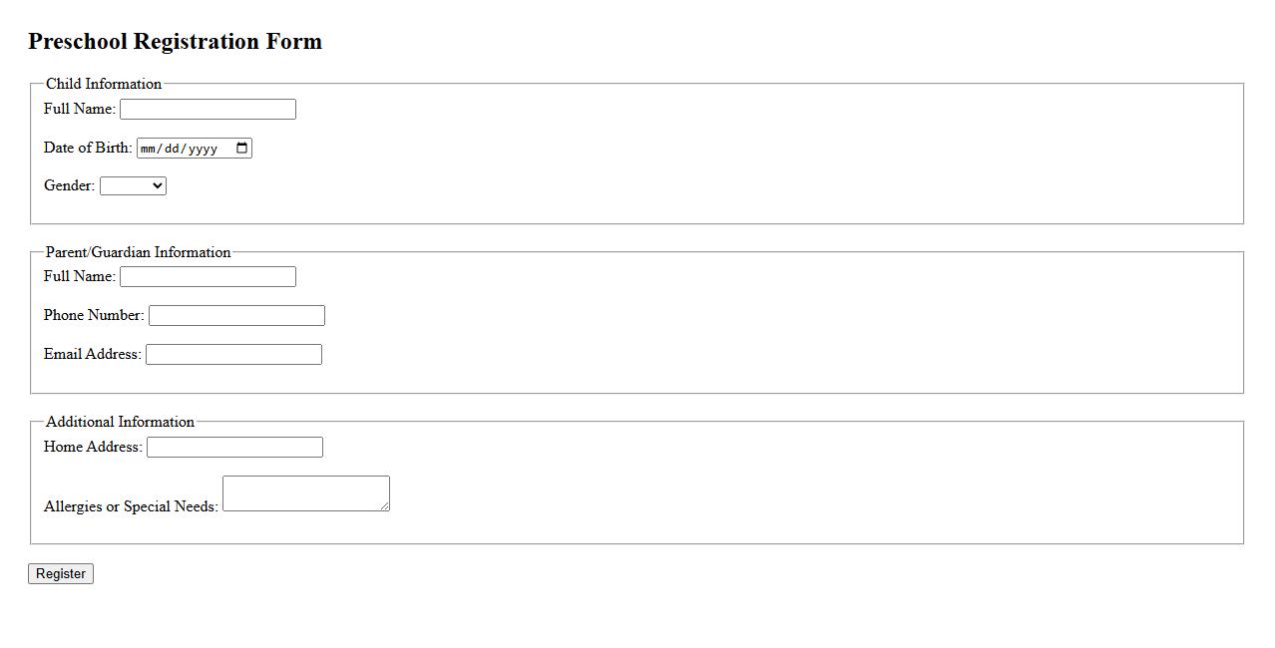Select the day segment of Date of Birth
Screen dimensions: 1275x648
(x=173, y=150)
